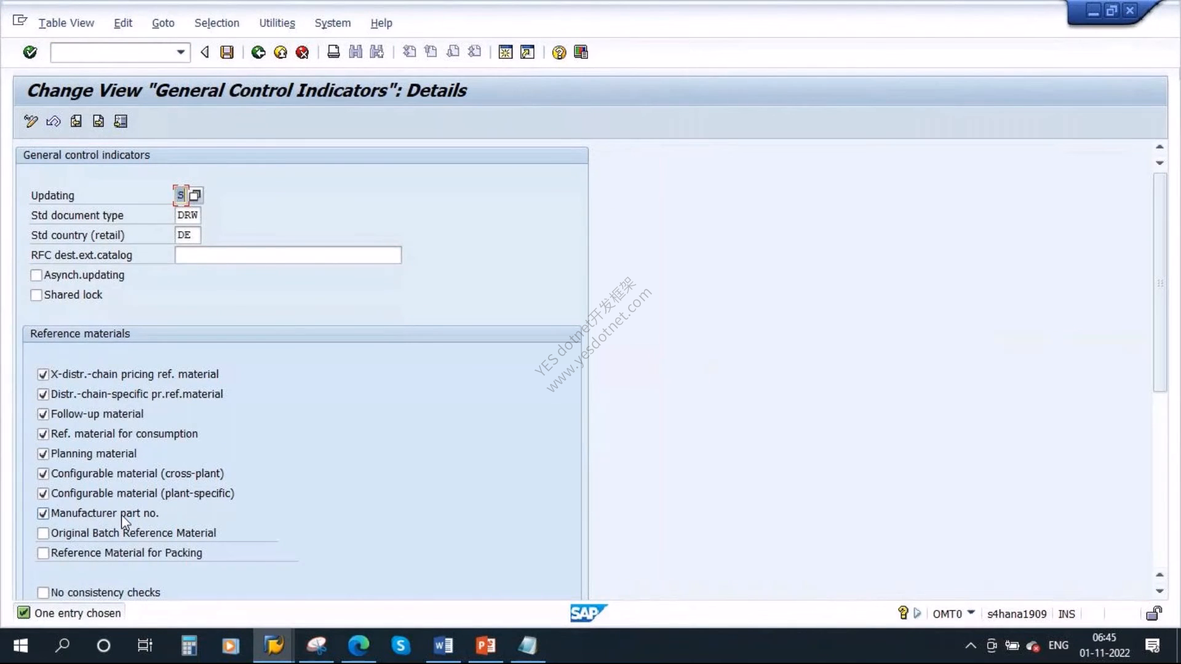Viewport: 1181px width, 664px height.
Task: Open Microsoft Edge from the taskbar
Action: point(359,646)
